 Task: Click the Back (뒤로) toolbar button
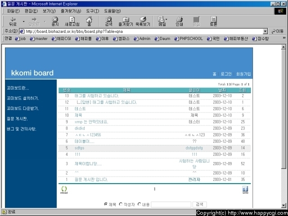click(x=13, y=22)
